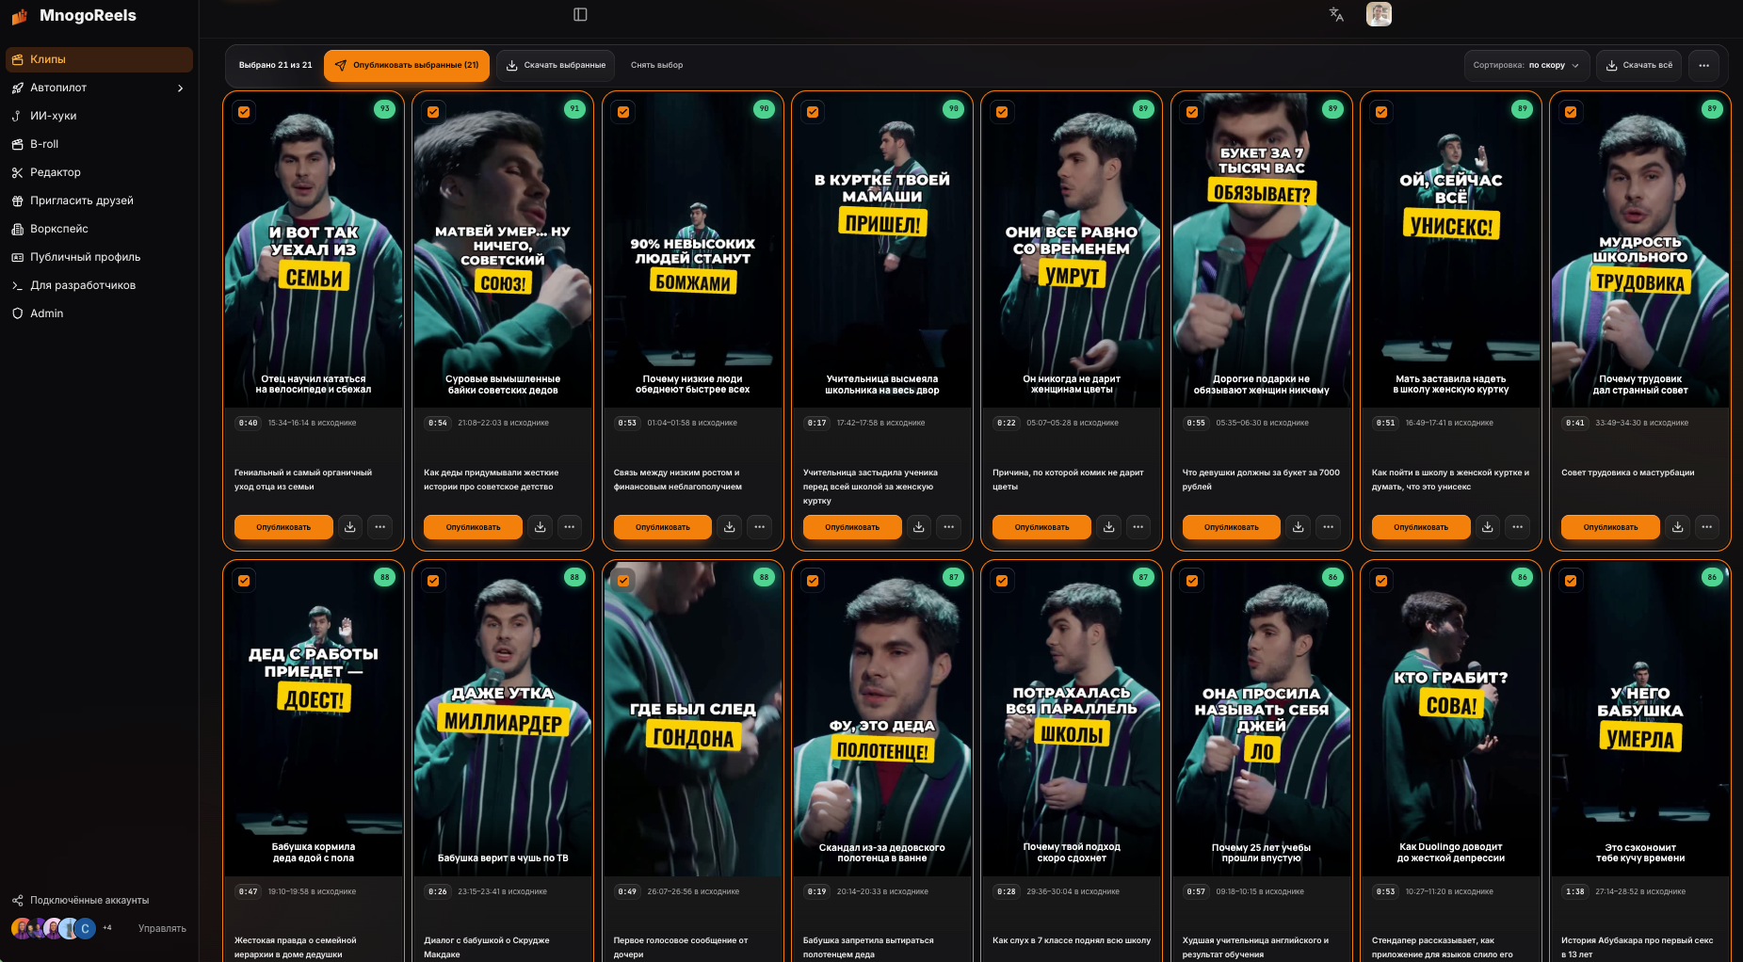Open the 'Даже утка миллиардер' clip thumbnail
The width and height of the screenshot is (1743, 962).
[x=503, y=719]
